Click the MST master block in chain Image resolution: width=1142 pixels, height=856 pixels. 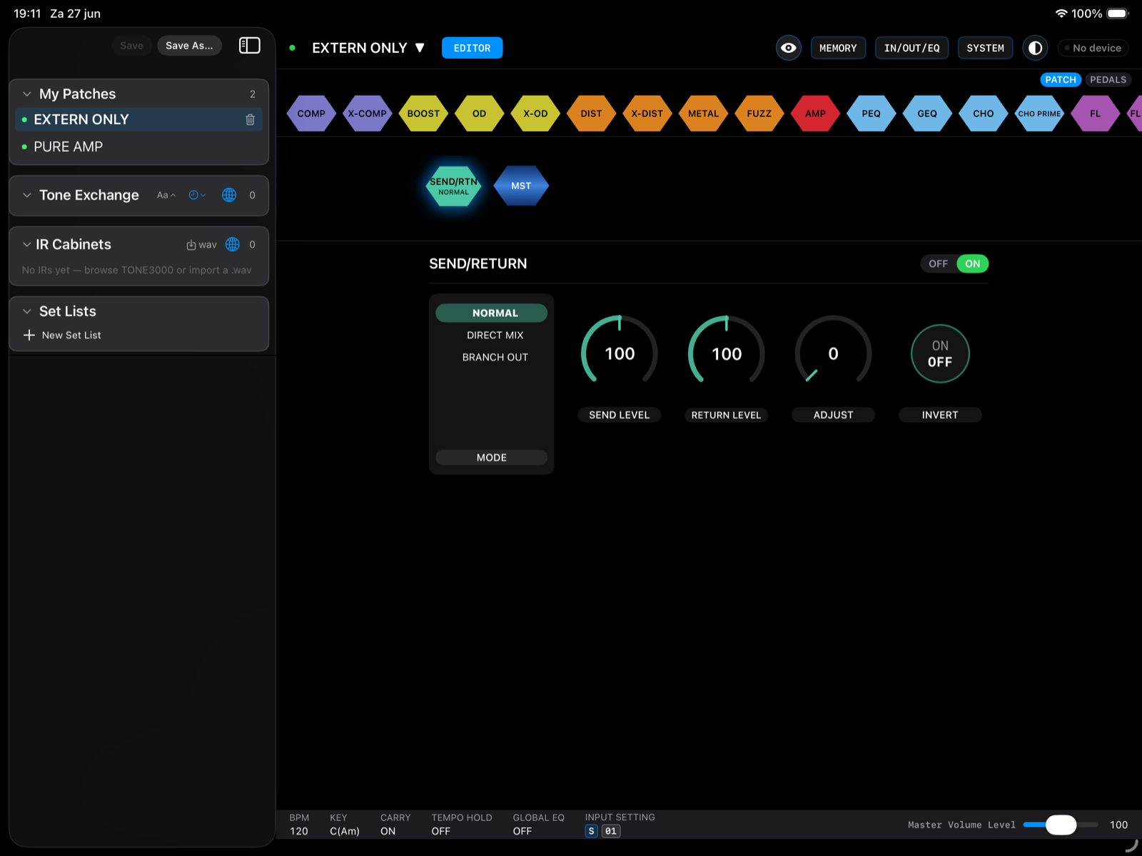pos(521,186)
